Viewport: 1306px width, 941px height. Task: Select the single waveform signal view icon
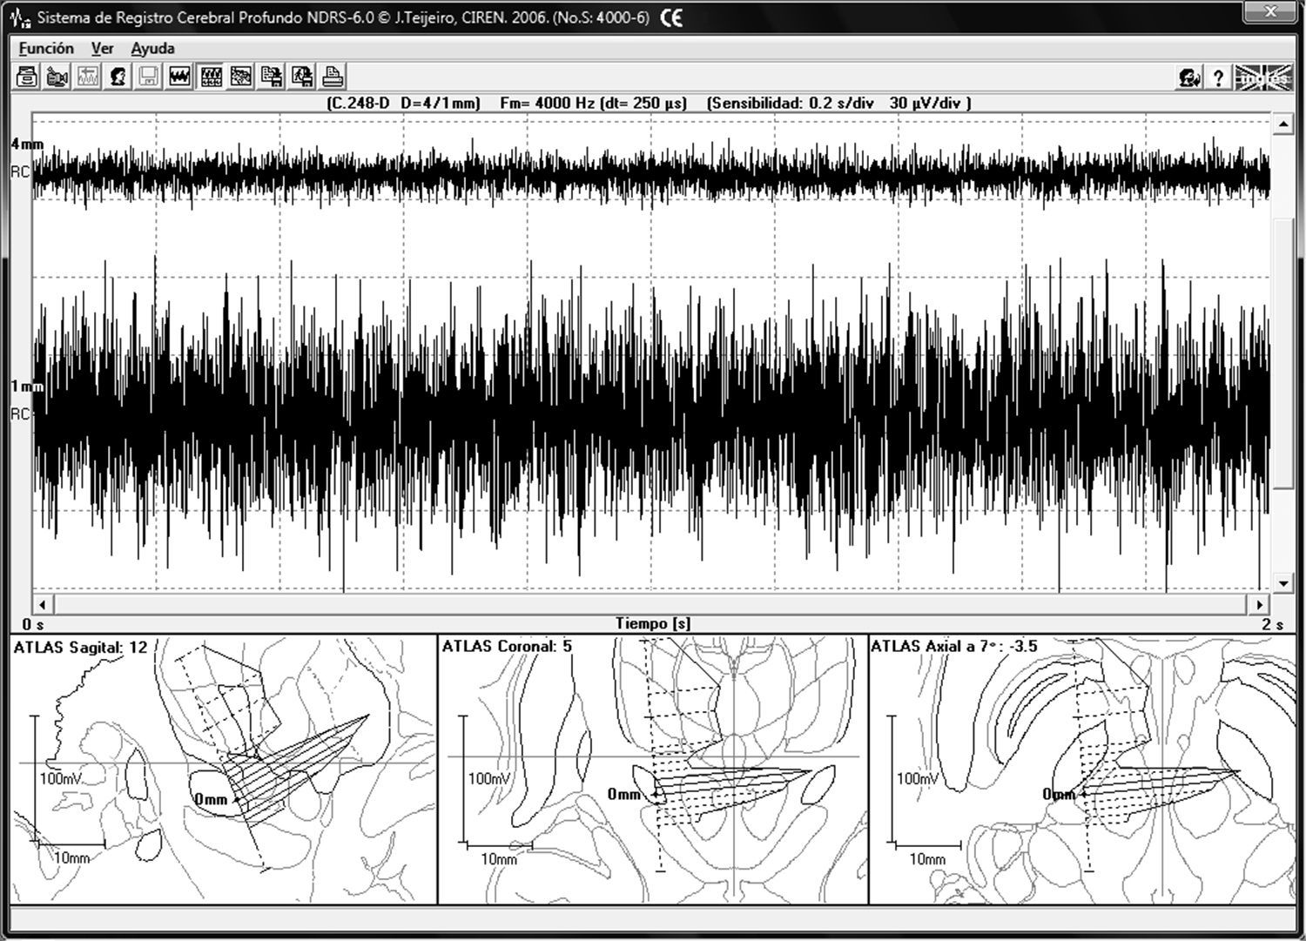(x=179, y=77)
